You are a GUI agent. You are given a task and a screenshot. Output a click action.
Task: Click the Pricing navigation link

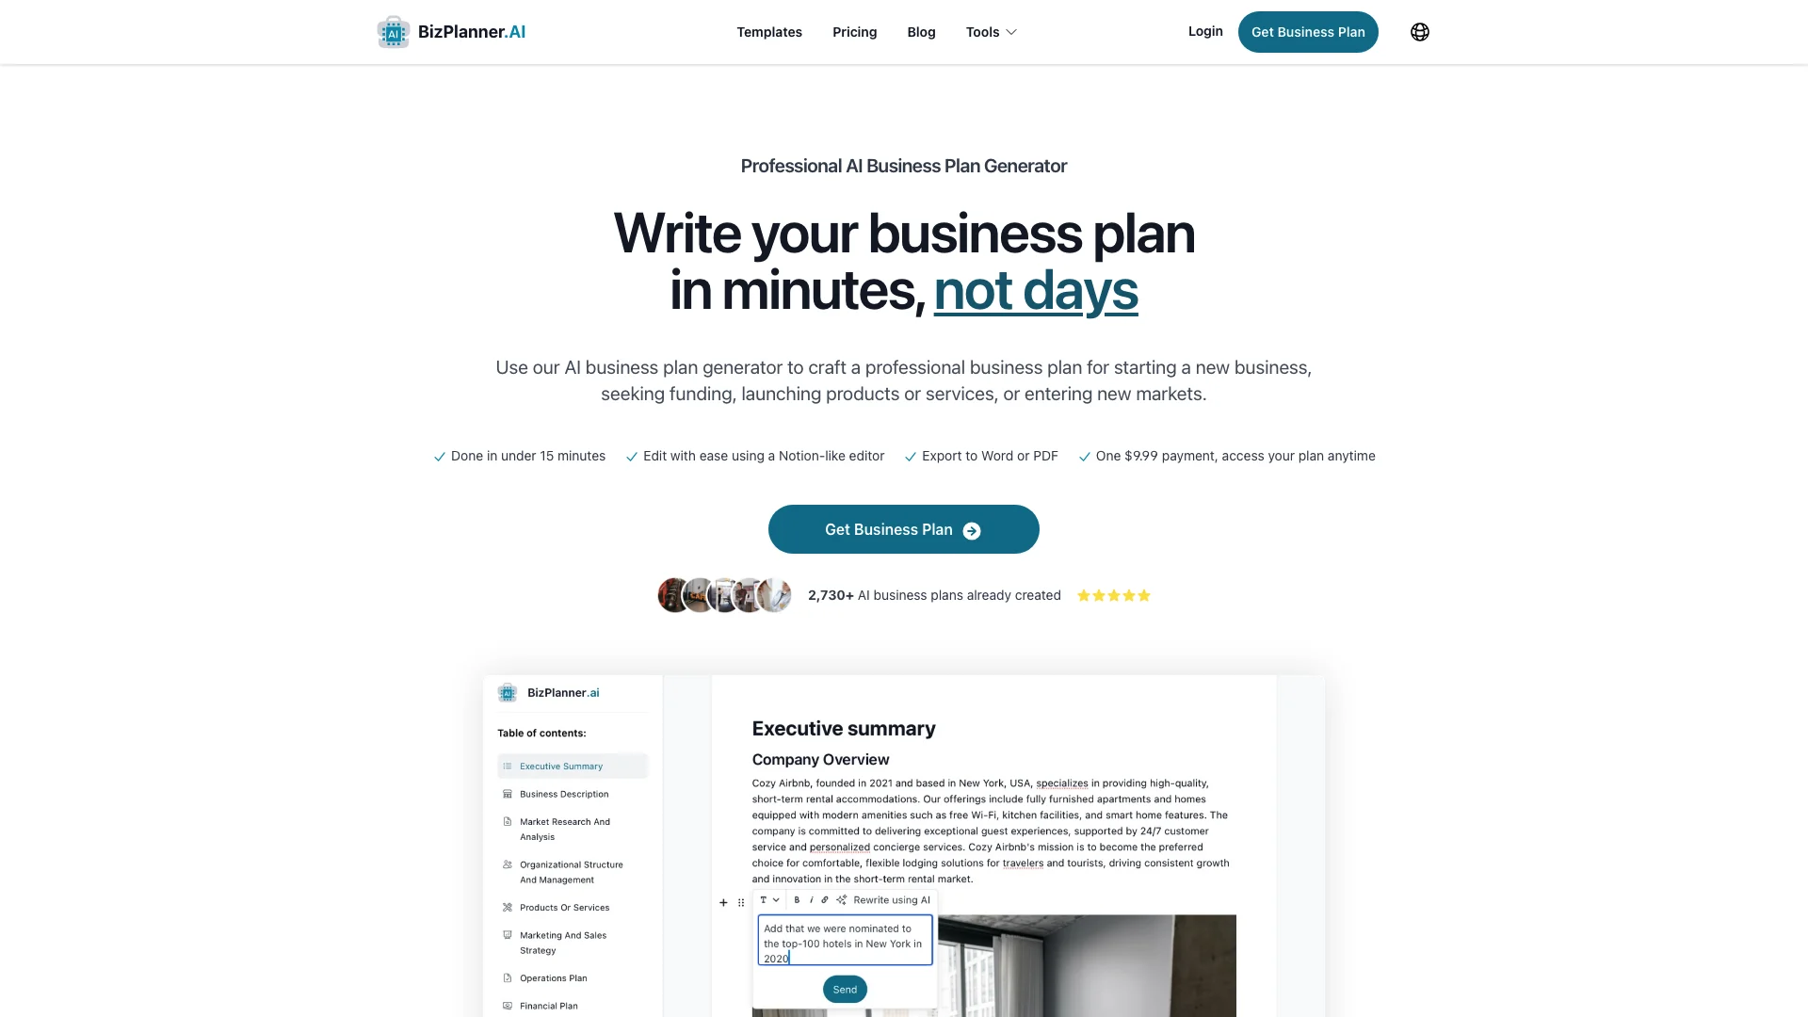tap(854, 31)
